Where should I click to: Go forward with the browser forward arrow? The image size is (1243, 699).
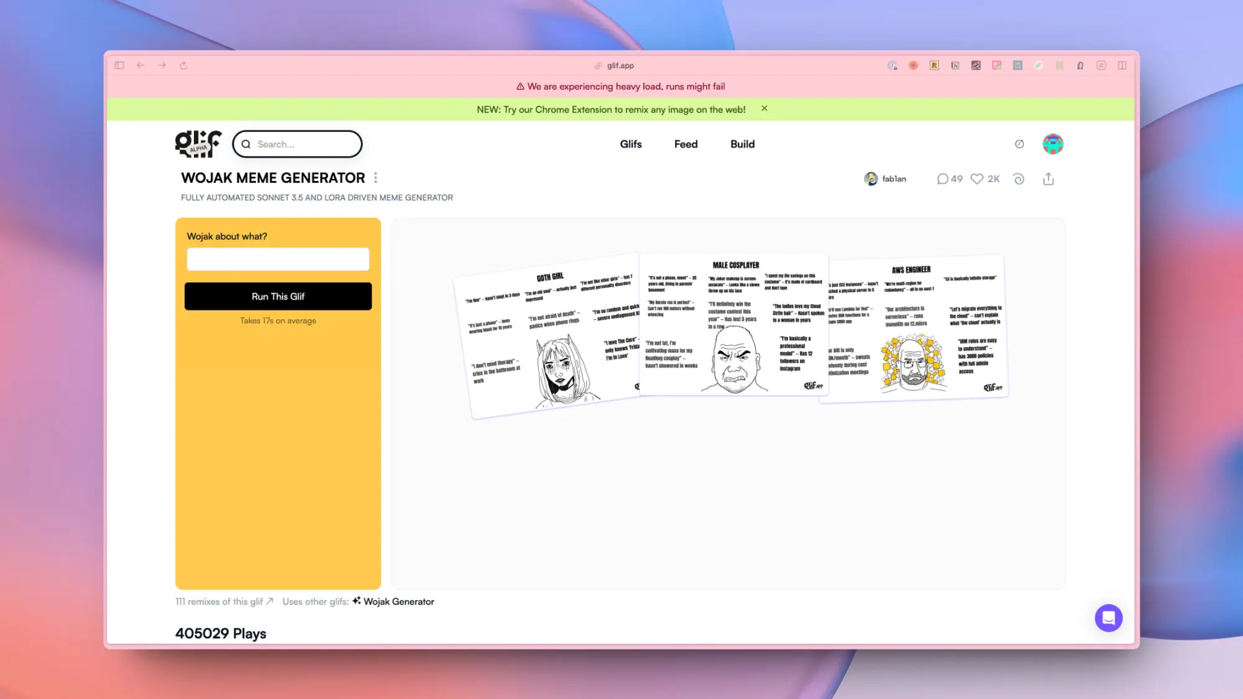162,65
